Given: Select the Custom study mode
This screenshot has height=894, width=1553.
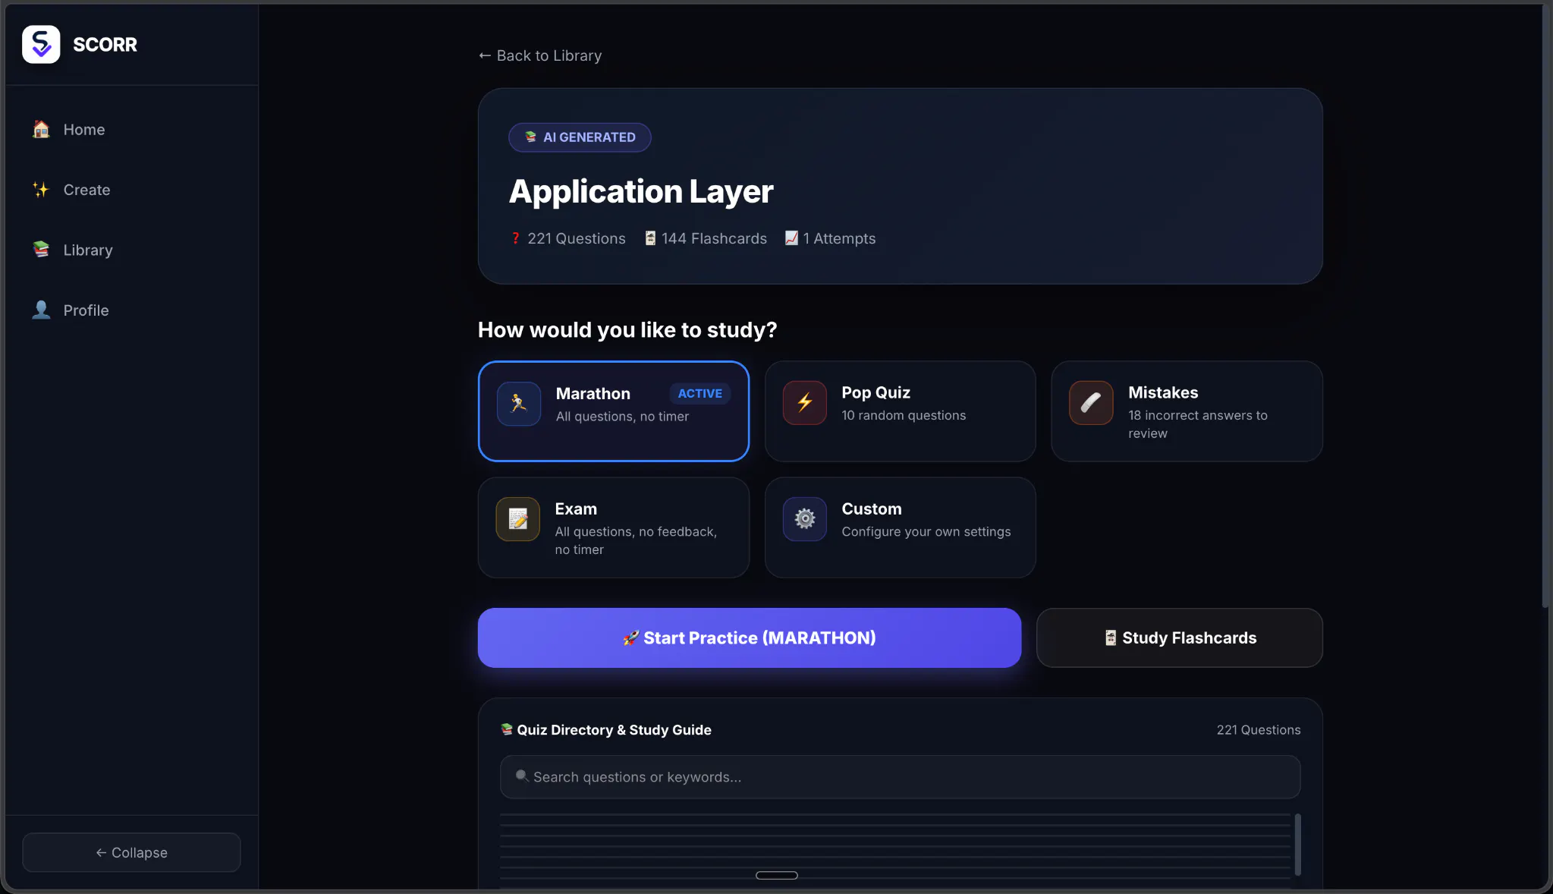Looking at the screenshot, I should point(901,527).
